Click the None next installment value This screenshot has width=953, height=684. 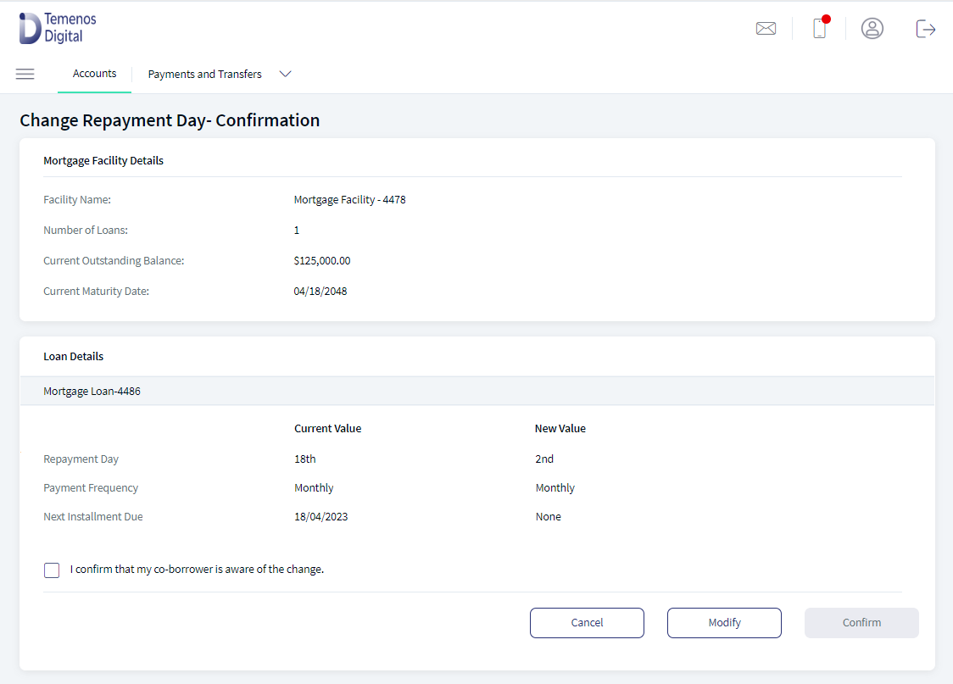[549, 516]
